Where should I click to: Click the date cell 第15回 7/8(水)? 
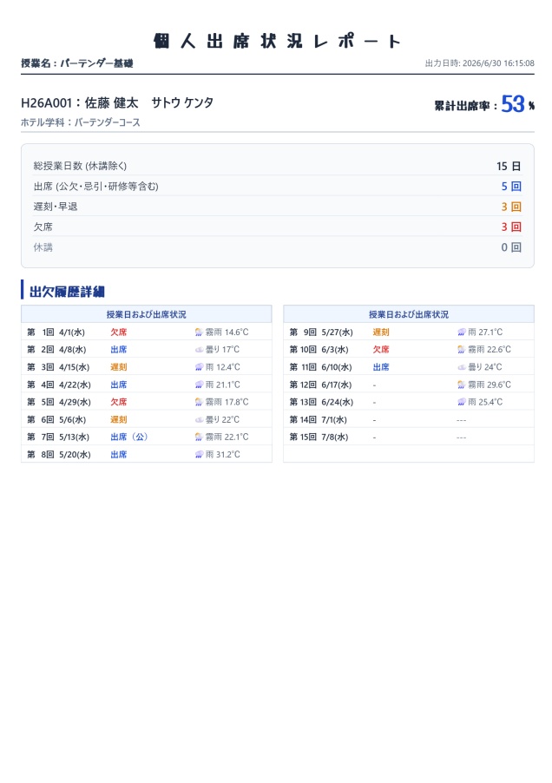[x=319, y=437]
